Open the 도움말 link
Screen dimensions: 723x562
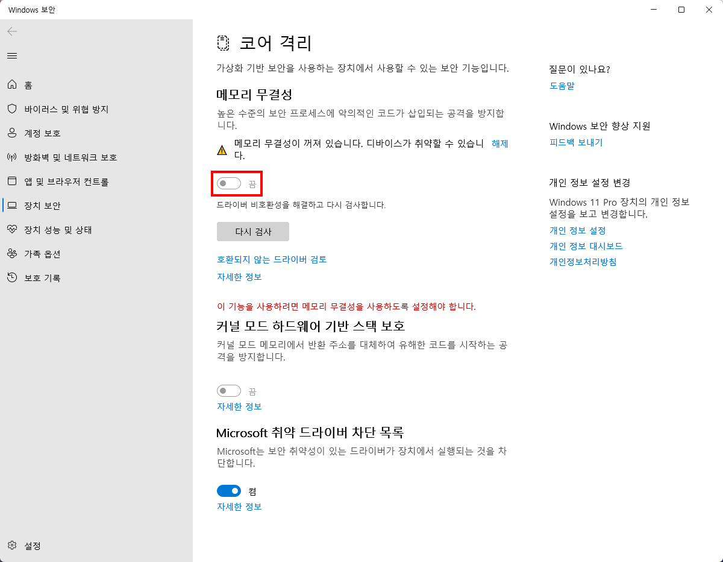(562, 86)
